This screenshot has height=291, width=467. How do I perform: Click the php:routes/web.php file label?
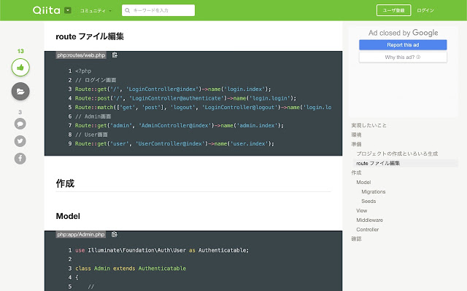point(81,55)
